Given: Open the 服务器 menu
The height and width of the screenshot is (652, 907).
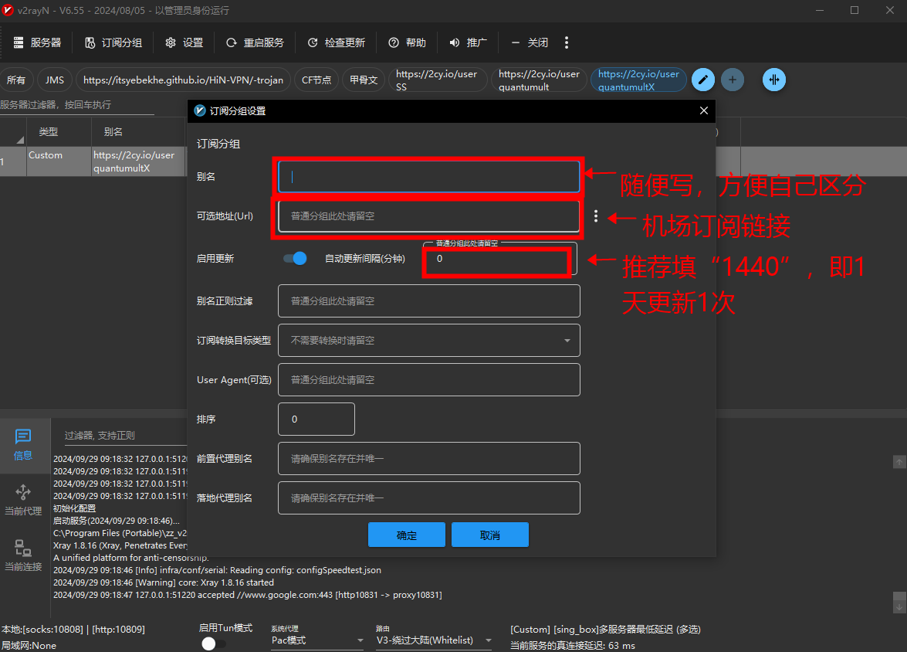Looking at the screenshot, I should [x=37, y=42].
